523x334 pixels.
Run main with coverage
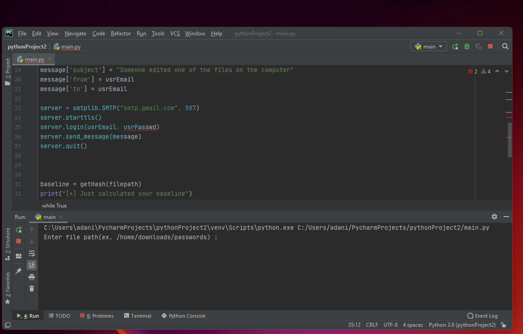(479, 46)
